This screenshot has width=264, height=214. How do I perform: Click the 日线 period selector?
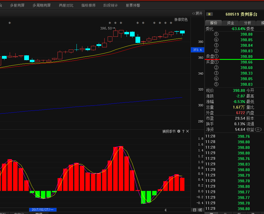pos(197,210)
